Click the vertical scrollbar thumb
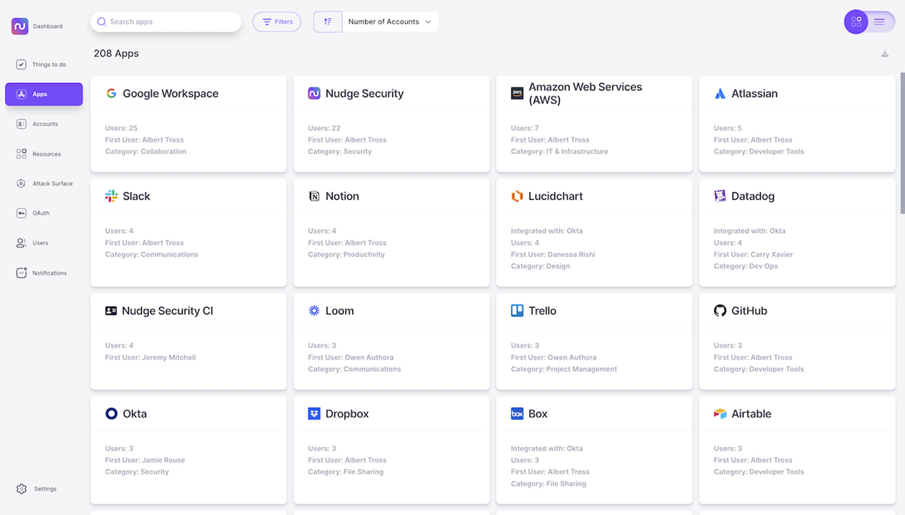Viewport: 905px width, 515px height. (x=902, y=143)
